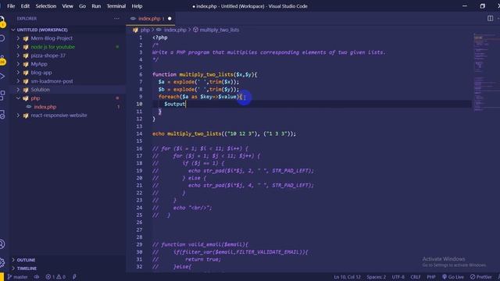The image size is (500, 281).
Task: Collapse the UNTITLED (WORKSPACE) section
Action: 13,30
